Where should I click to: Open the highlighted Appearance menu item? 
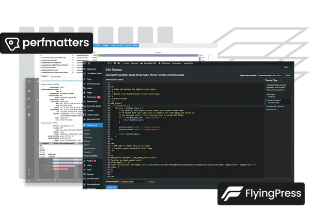93,125
